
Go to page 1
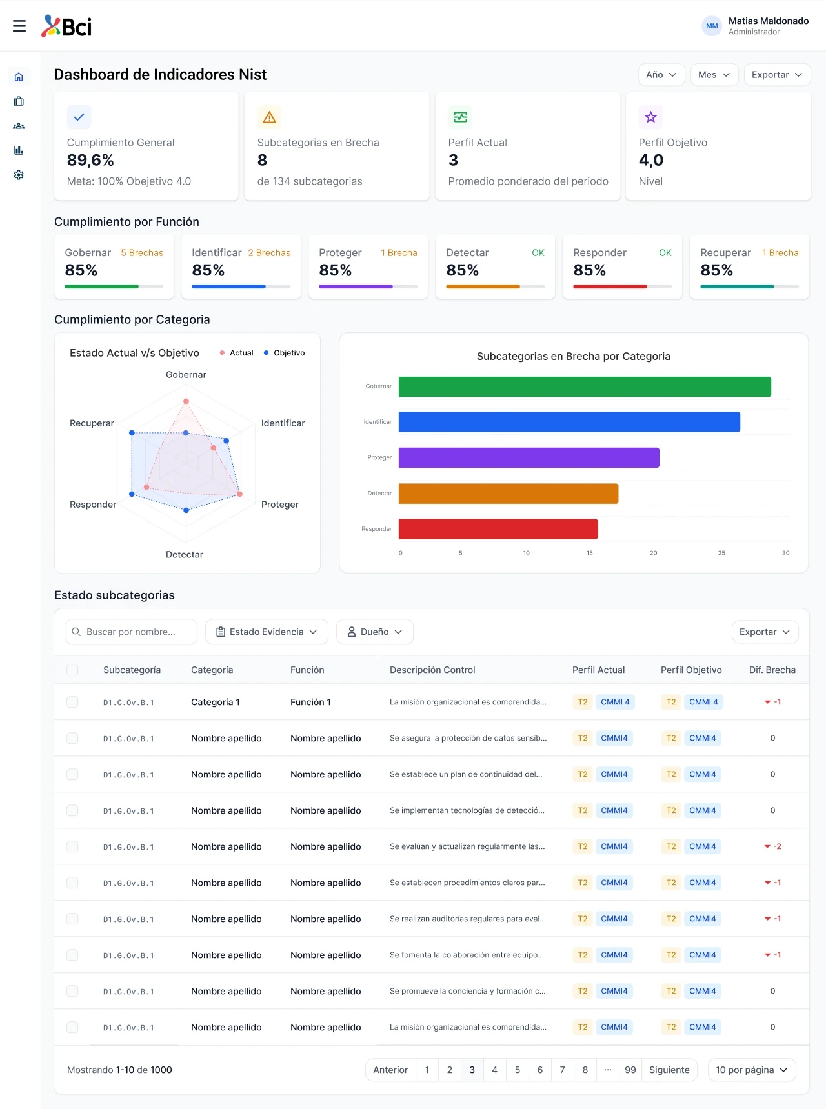tap(427, 1070)
